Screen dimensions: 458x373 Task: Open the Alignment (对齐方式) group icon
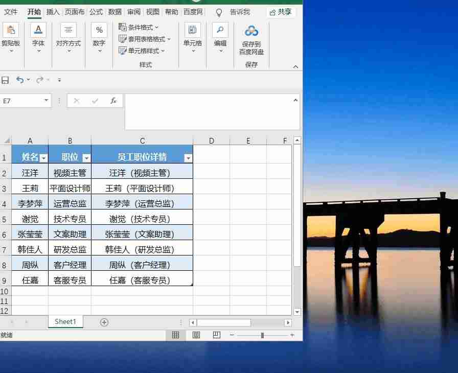pos(68,30)
